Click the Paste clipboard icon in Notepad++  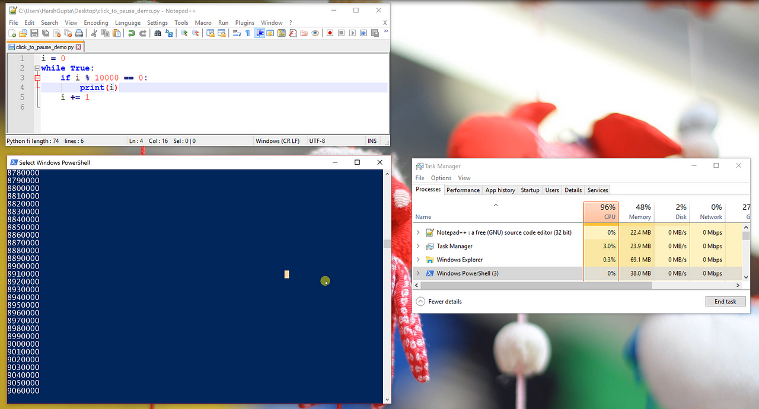point(116,33)
